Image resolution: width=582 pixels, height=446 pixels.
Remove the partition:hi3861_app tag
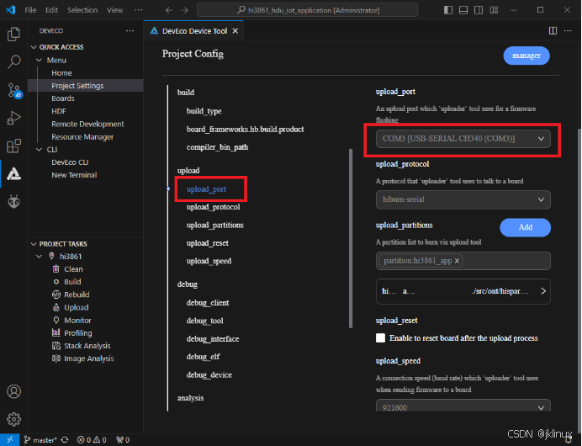click(x=457, y=261)
